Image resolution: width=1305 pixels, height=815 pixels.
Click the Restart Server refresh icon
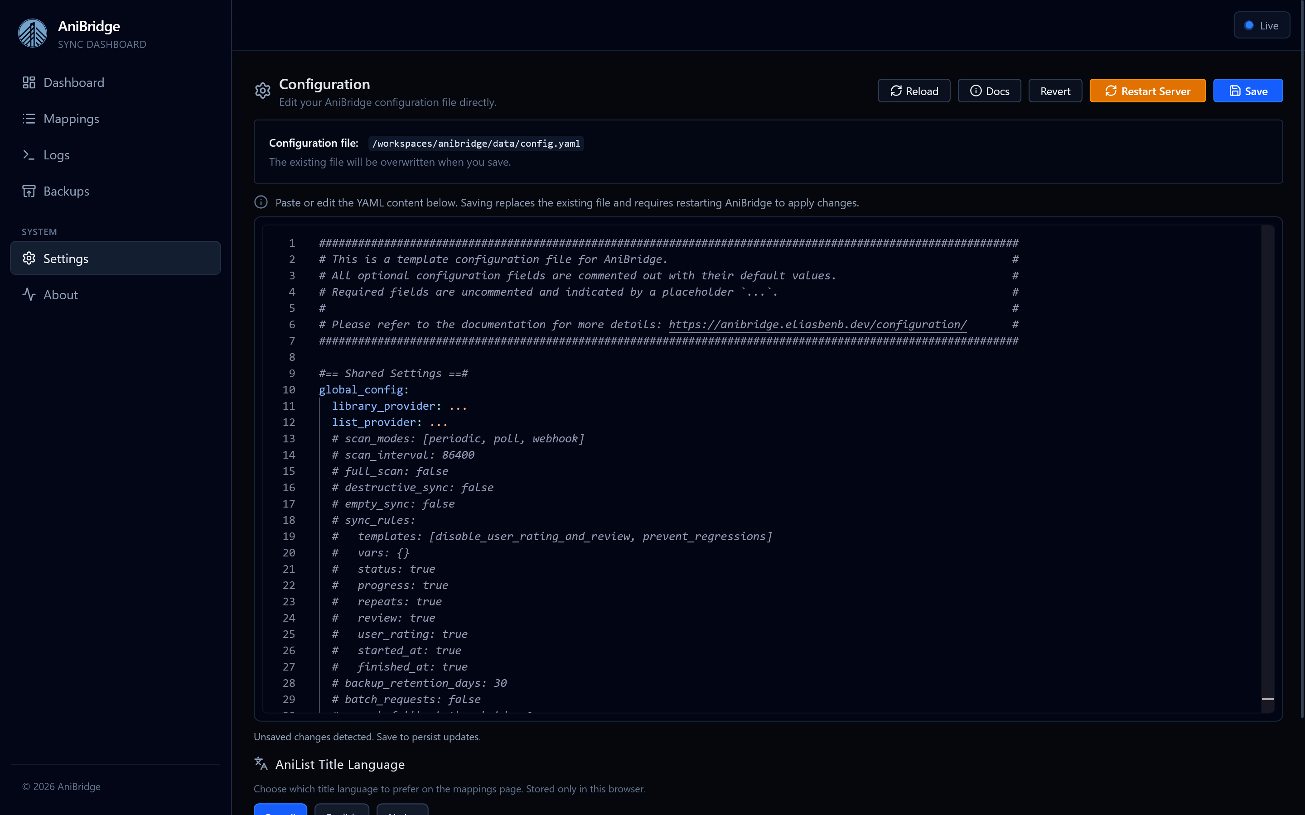click(x=1111, y=91)
